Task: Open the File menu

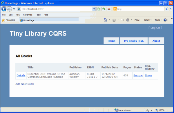Action: [x=4, y=15]
